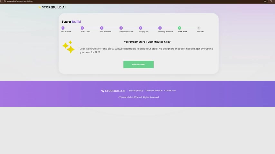Select the green step 7 Store Build circle
The height and width of the screenshot is (154, 275).
(x=179, y=28)
